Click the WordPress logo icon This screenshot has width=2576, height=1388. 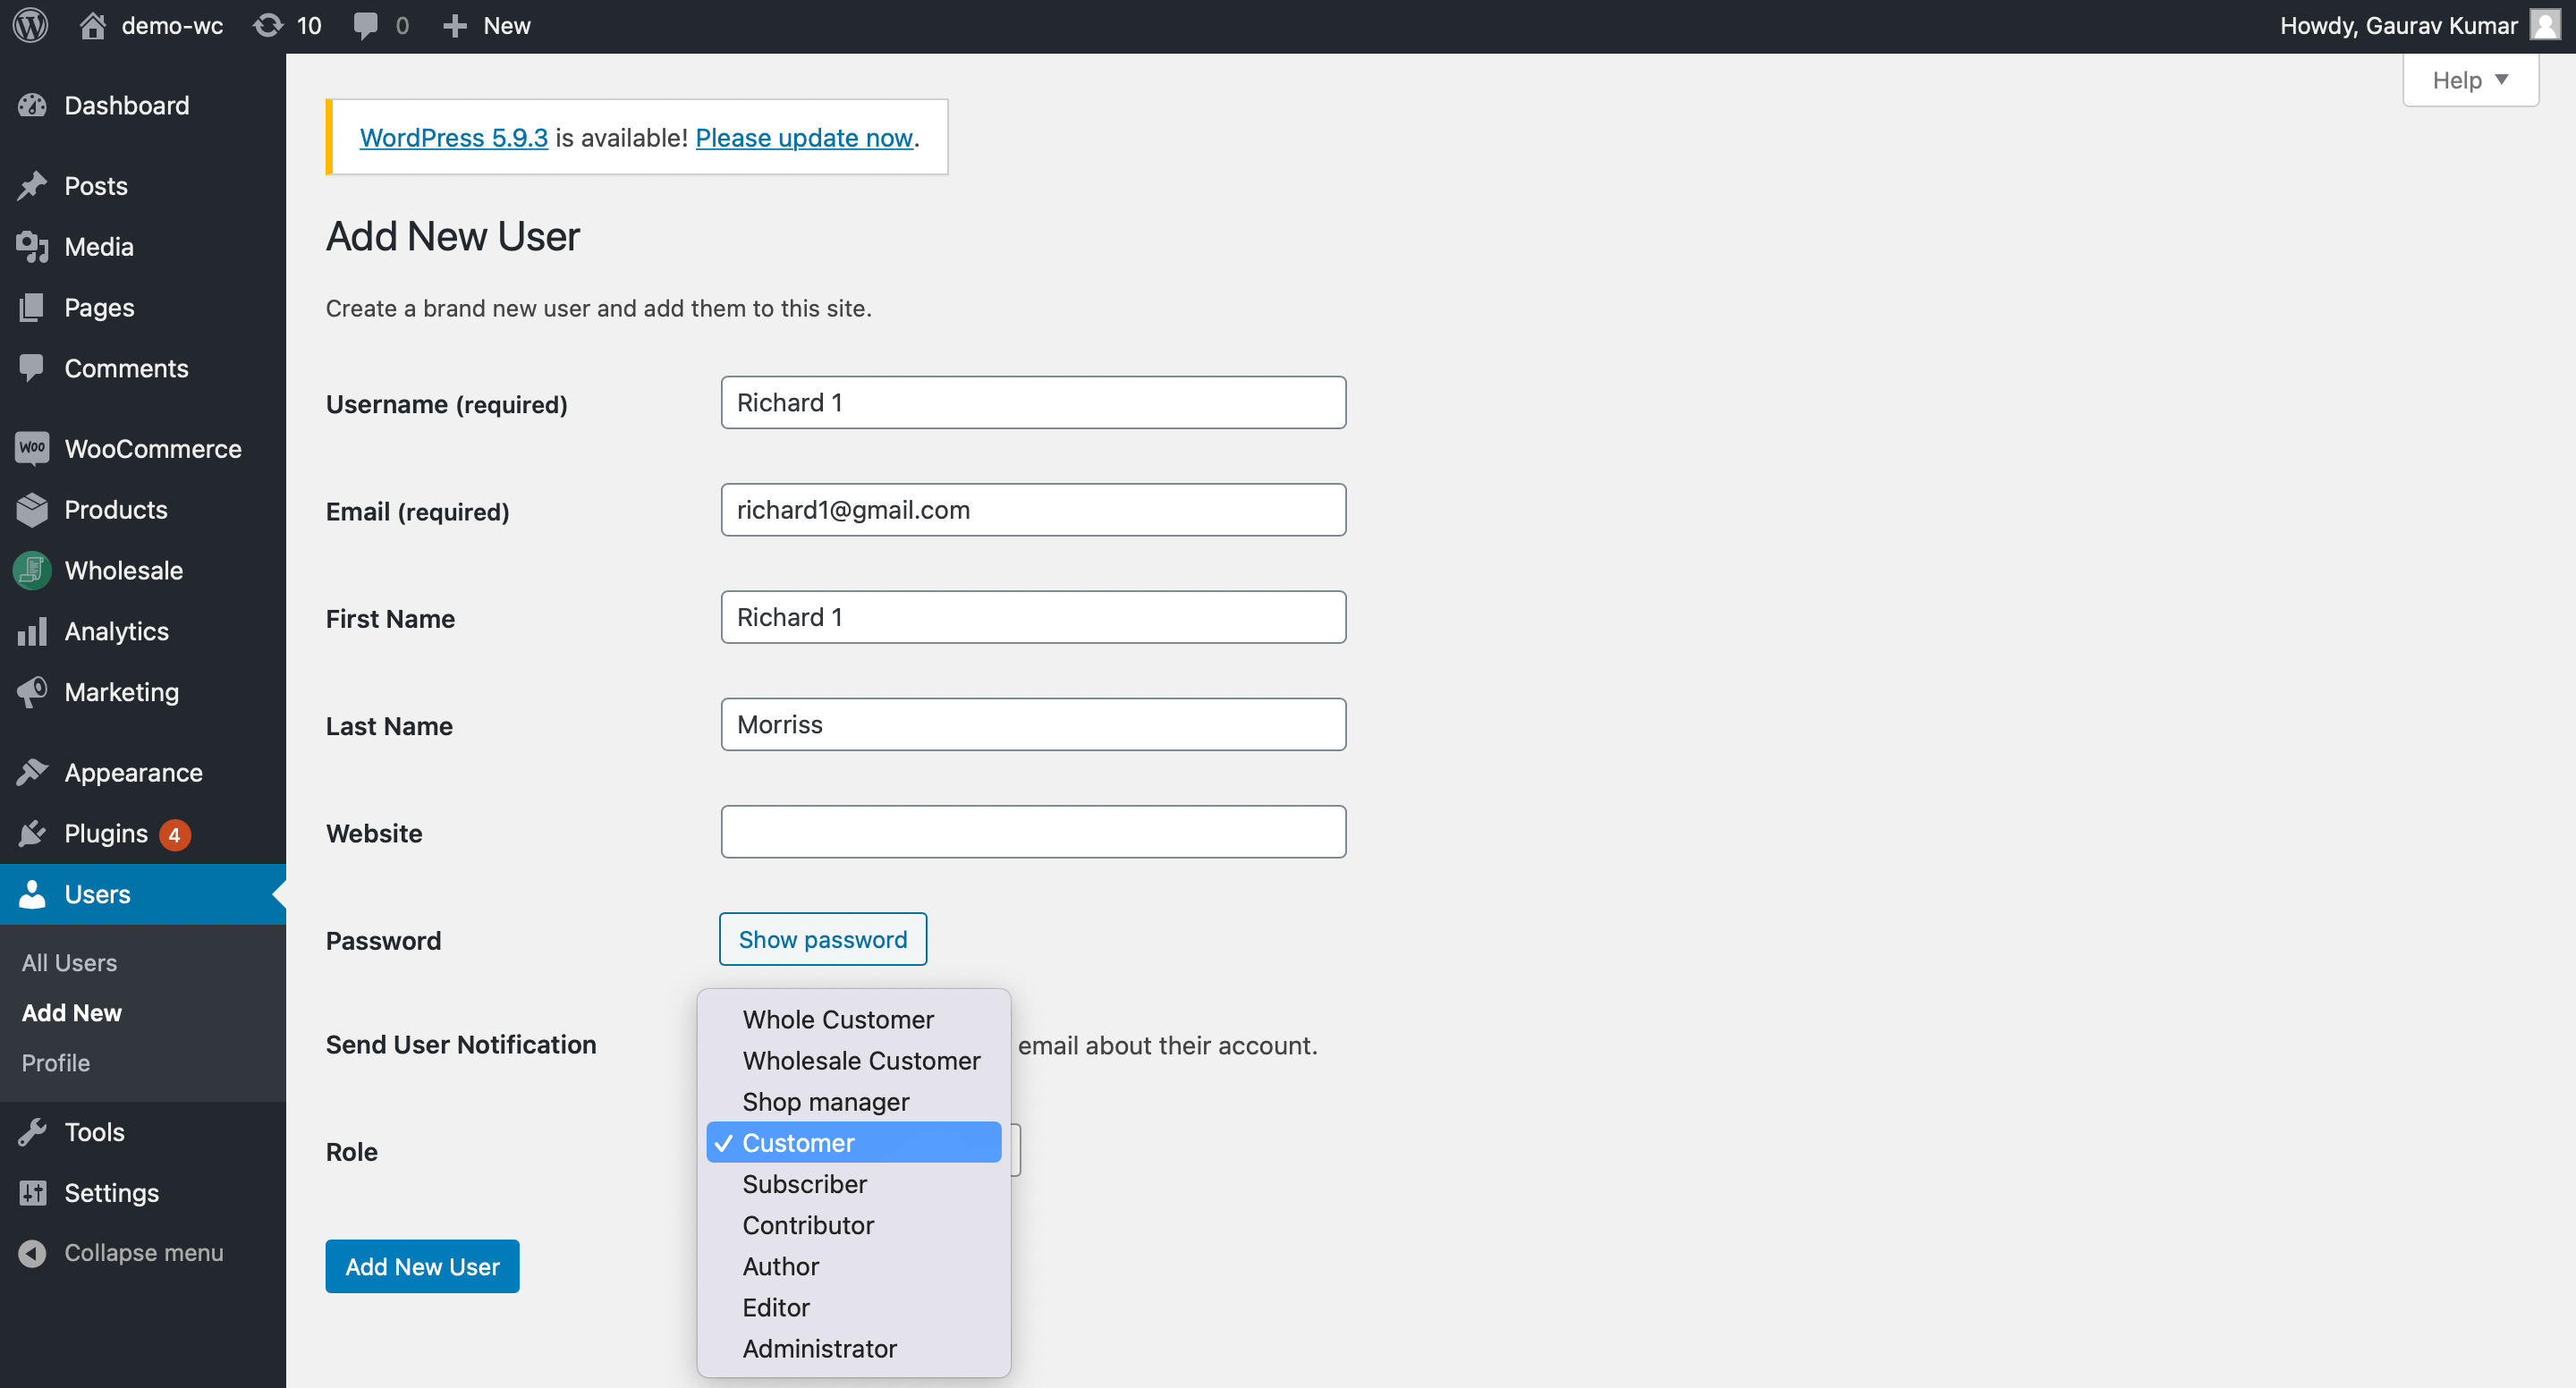tap(31, 25)
